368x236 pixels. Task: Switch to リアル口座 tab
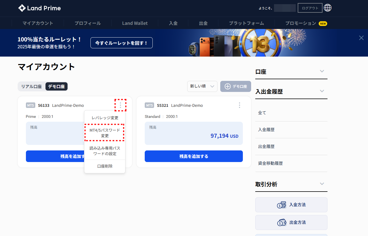[x=31, y=86]
